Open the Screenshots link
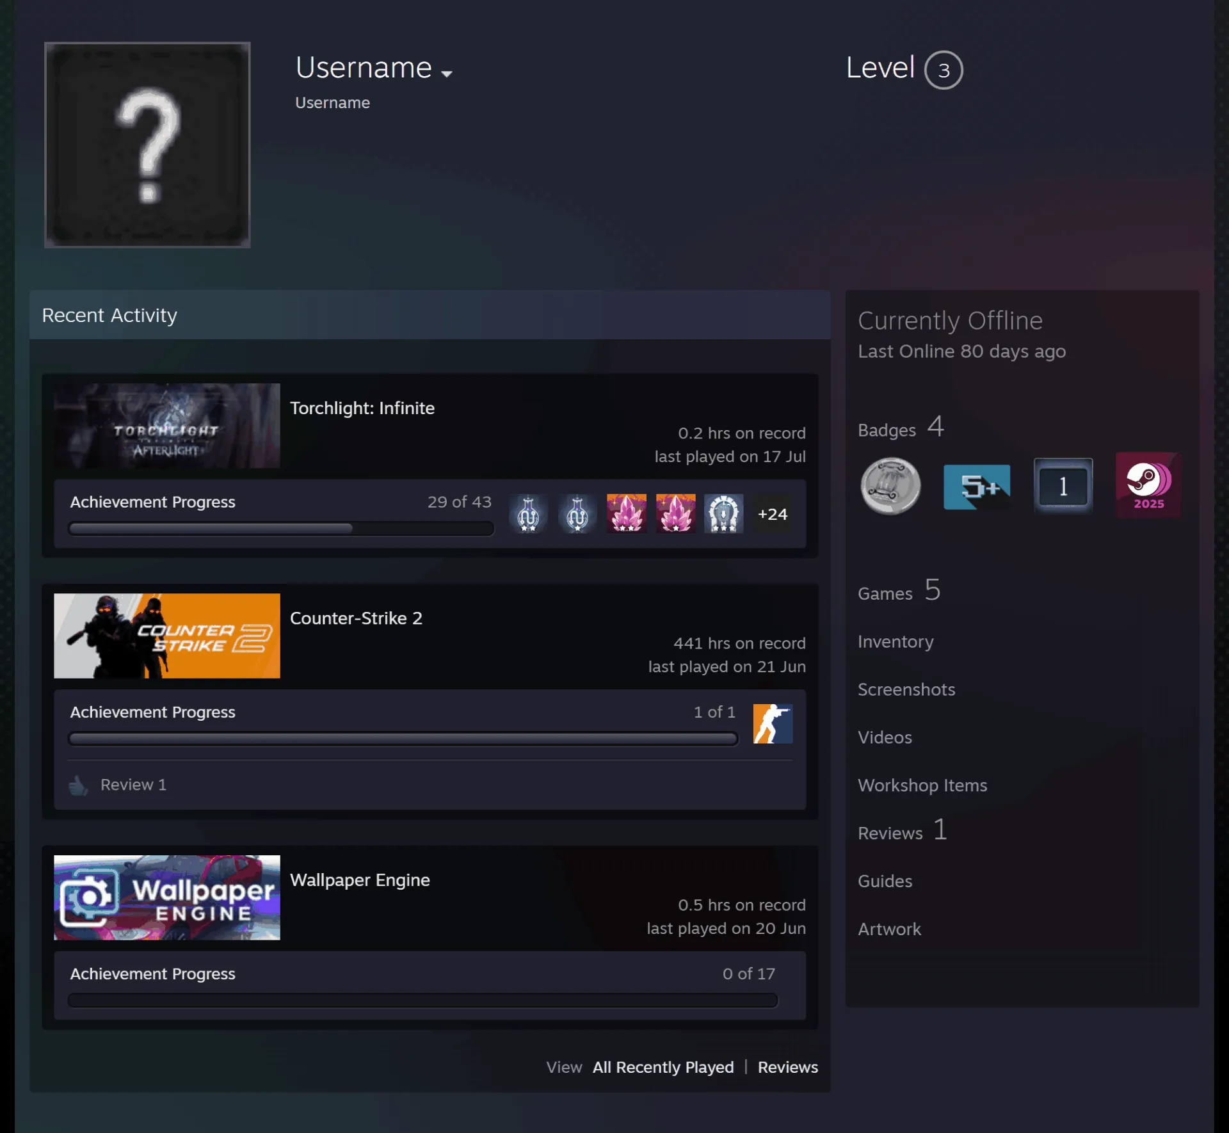Screen dimensions: 1229x1133 tap(906, 689)
